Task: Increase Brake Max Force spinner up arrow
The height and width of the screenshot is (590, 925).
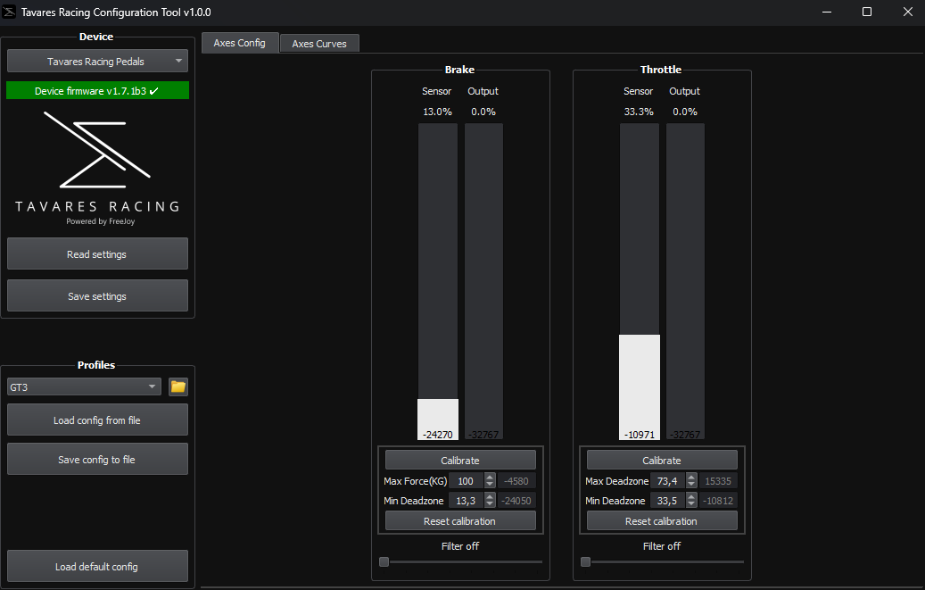Action: [x=490, y=478]
